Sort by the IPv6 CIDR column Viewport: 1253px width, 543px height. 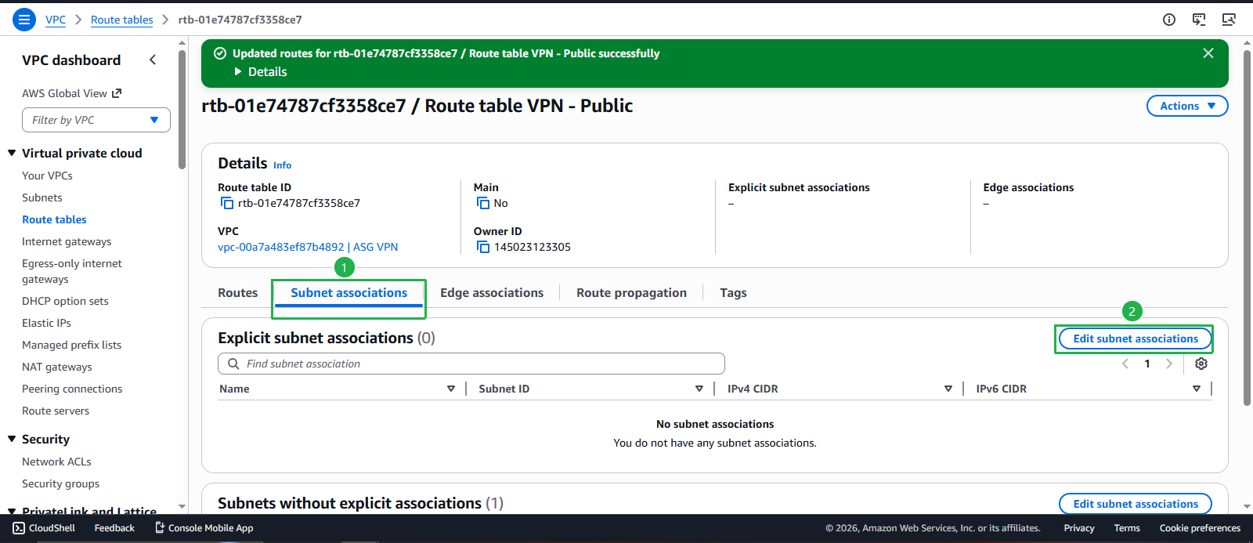(1197, 389)
